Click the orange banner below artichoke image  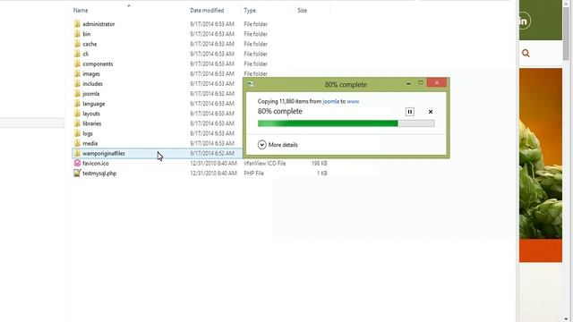pos(541,250)
